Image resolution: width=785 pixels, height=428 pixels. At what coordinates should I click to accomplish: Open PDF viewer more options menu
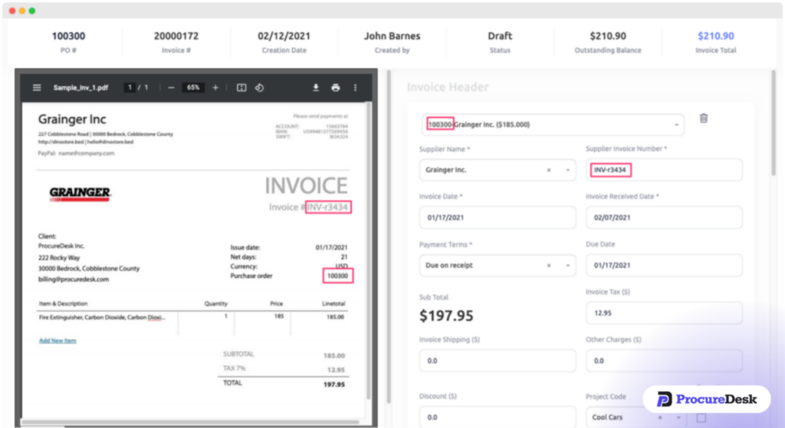[x=355, y=88]
